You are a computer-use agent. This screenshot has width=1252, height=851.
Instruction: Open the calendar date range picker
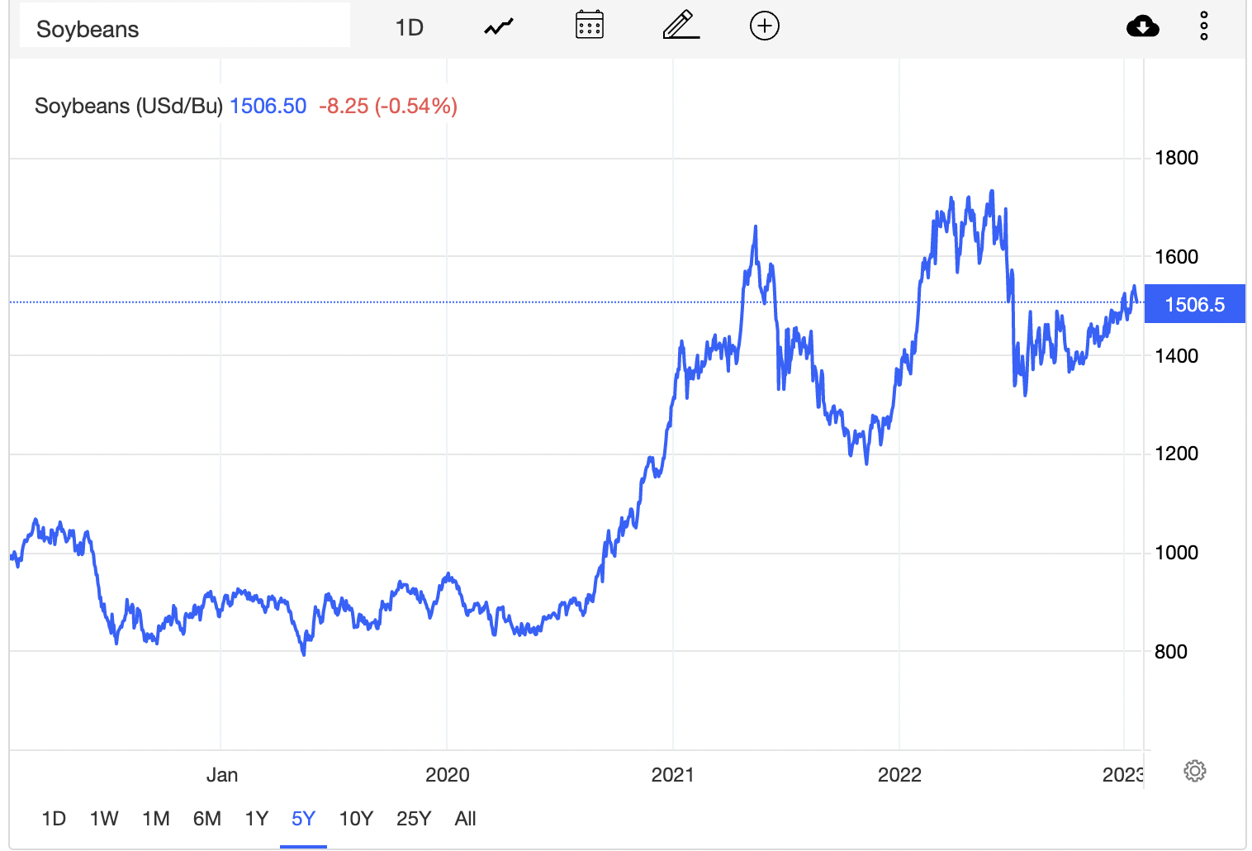pyautogui.click(x=590, y=26)
